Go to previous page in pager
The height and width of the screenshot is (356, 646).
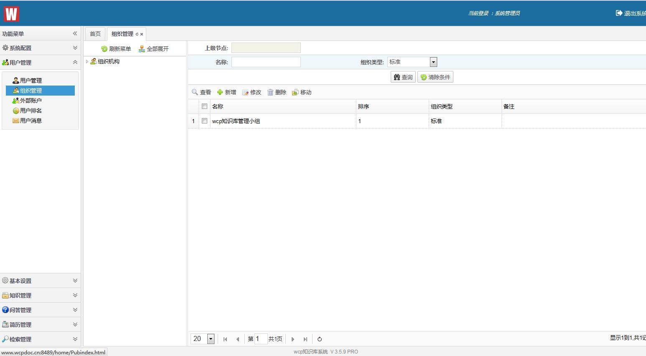pos(238,339)
